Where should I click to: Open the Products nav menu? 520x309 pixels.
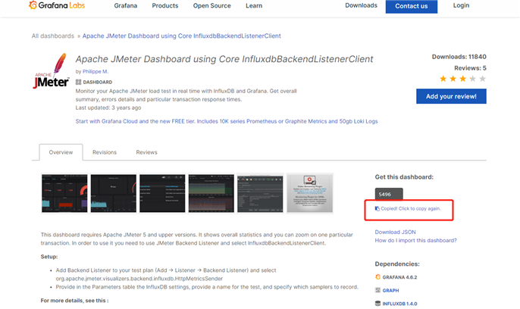(x=164, y=5)
